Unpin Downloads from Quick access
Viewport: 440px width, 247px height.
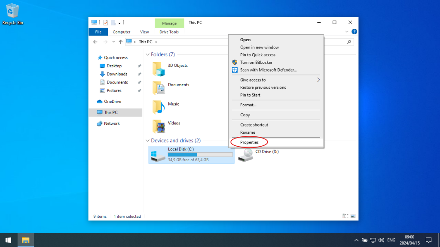[x=139, y=74]
